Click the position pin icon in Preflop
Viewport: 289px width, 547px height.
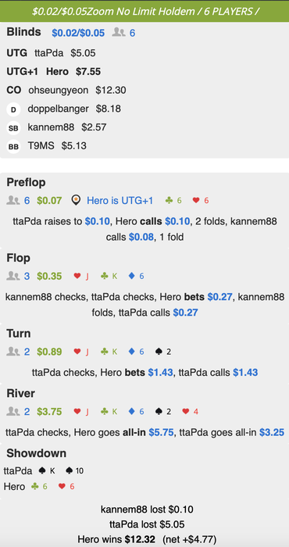pos(76,200)
